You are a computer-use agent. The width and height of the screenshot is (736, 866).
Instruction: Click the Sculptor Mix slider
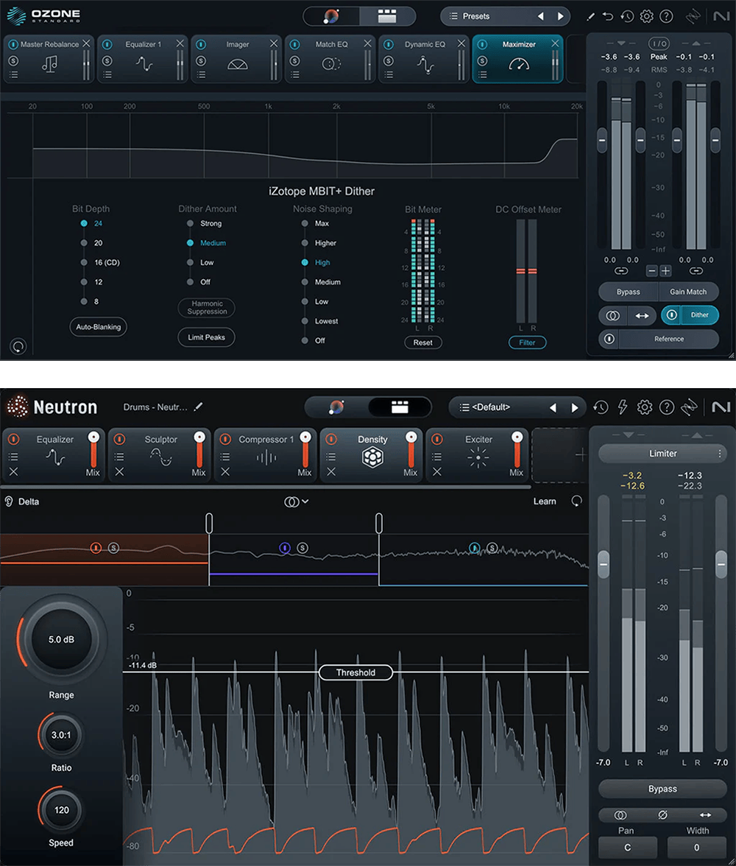click(x=199, y=449)
